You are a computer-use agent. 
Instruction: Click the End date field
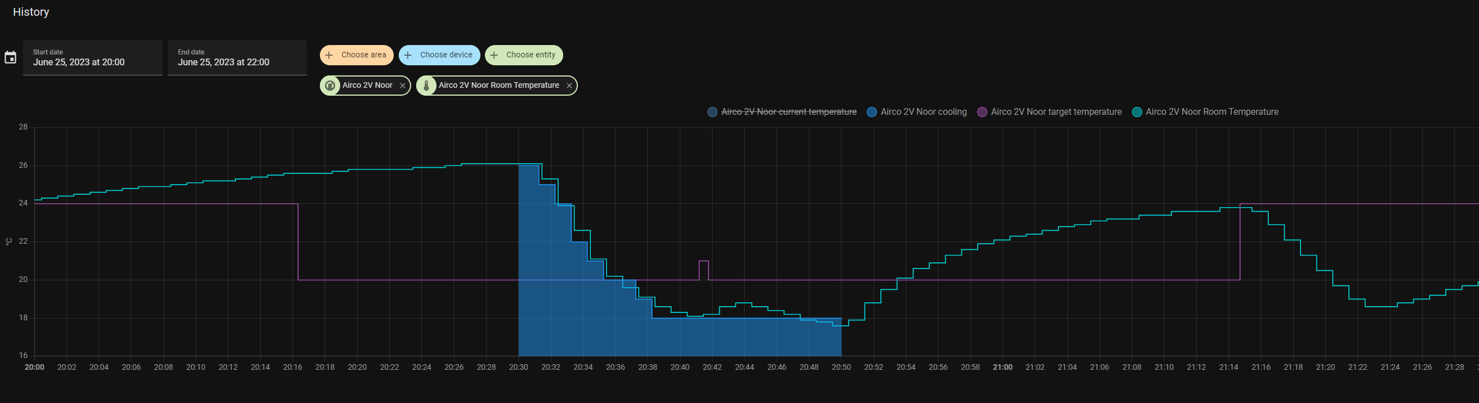point(237,57)
